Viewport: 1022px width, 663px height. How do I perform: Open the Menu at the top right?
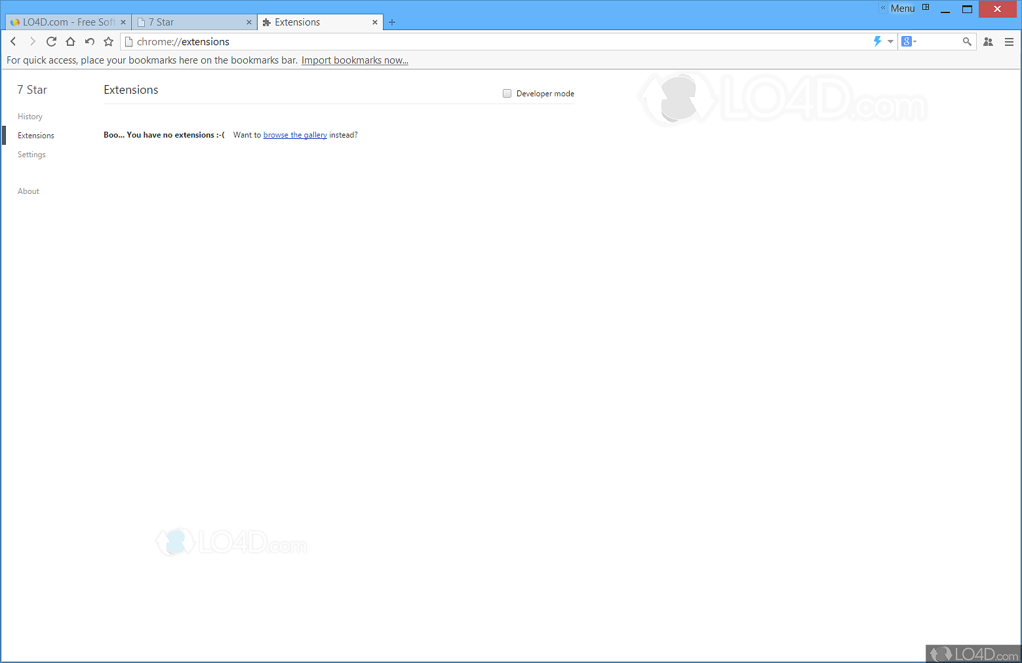tap(901, 8)
